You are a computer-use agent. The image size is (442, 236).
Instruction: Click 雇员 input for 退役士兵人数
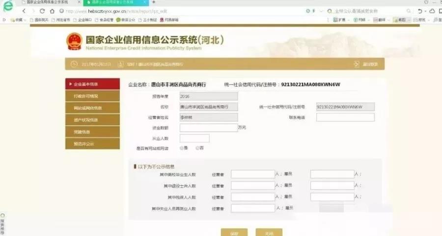pyautogui.click(x=332, y=185)
